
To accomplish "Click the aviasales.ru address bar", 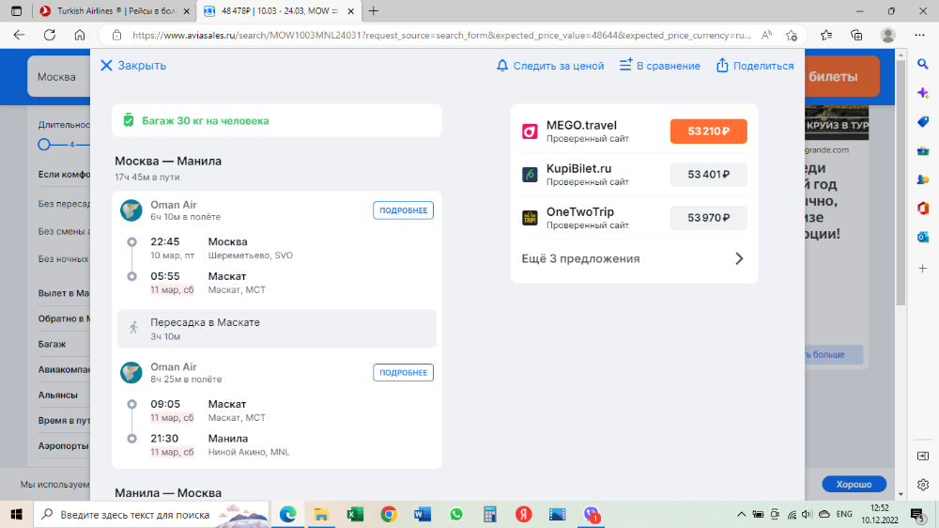I will [x=441, y=36].
